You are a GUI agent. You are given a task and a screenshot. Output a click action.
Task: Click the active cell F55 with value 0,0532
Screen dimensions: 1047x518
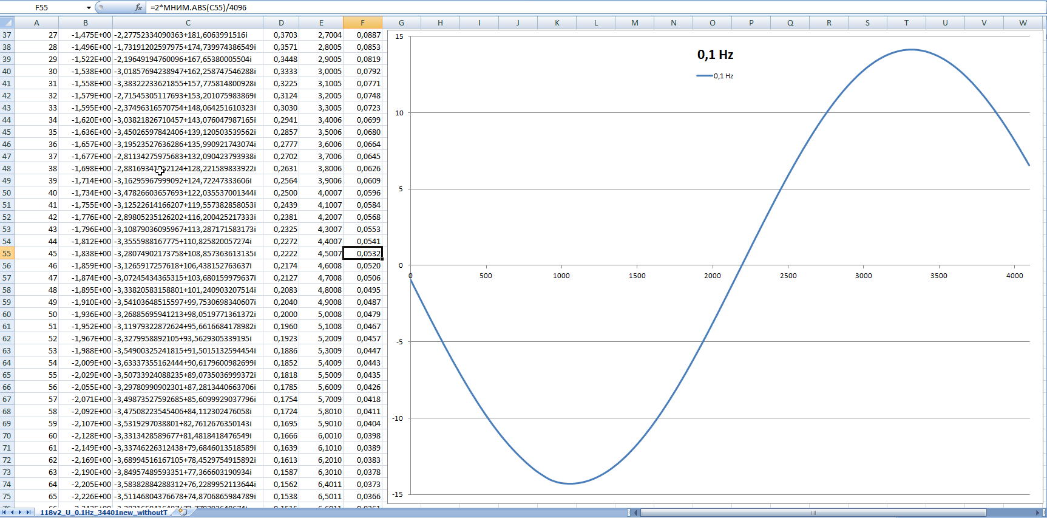[x=362, y=253]
